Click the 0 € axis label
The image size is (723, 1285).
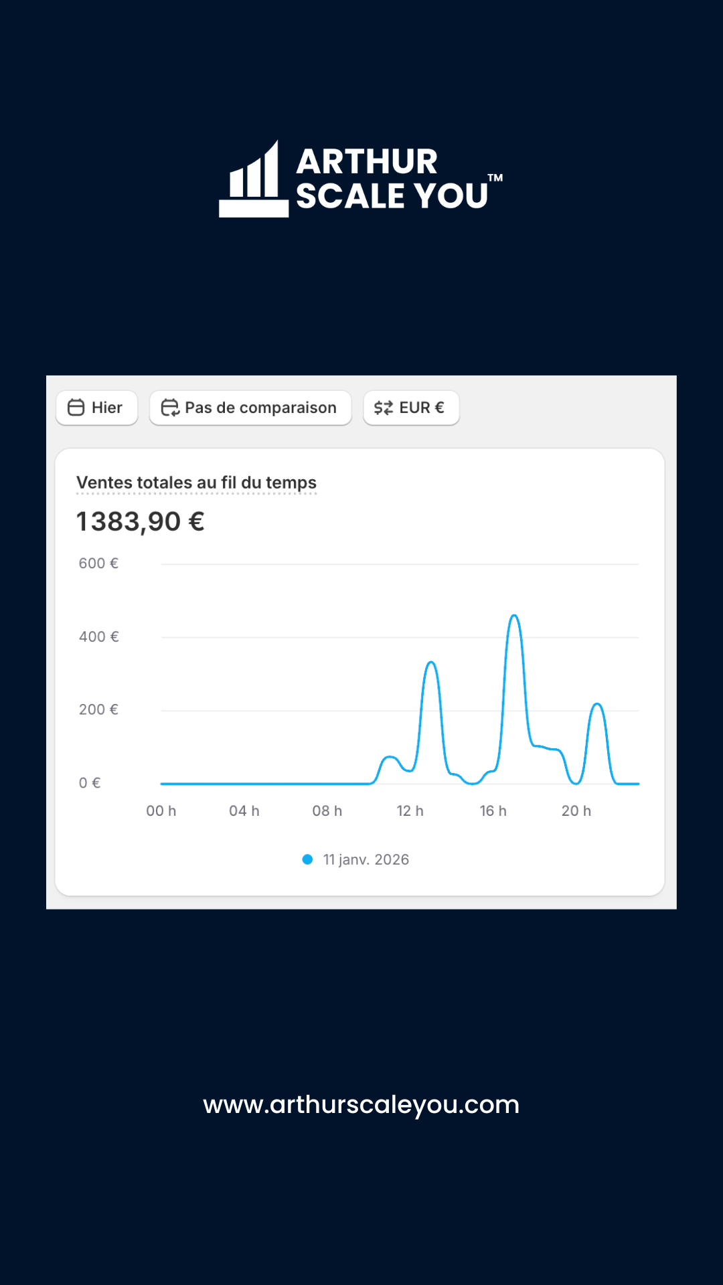point(90,783)
